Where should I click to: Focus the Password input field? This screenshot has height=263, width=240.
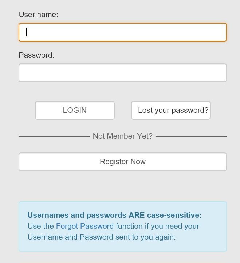[123, 73]
